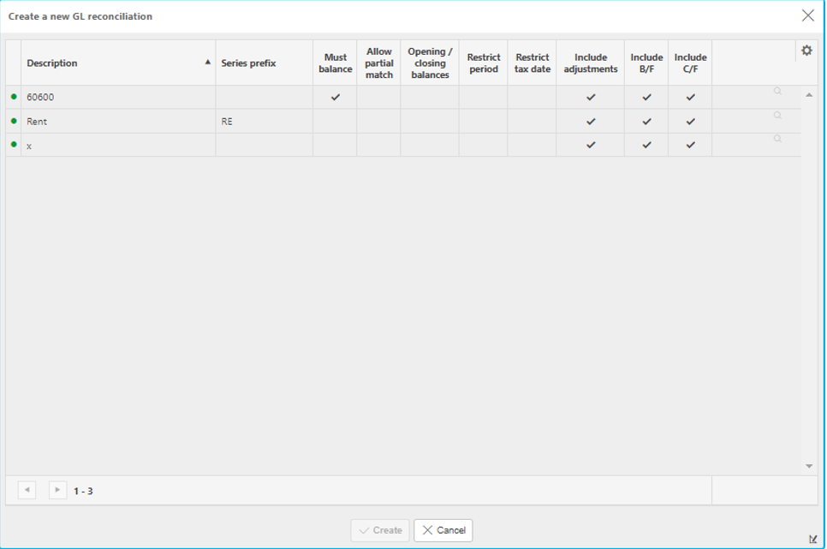This screenshot has width=827, height=549.
Task: Click the Cancel button
Action: pos(443,530)
